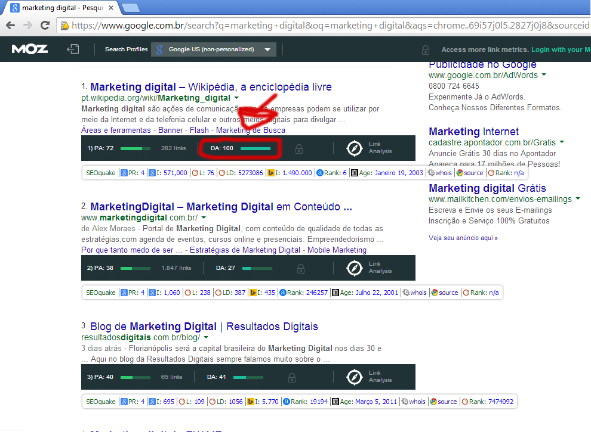This screenshot has width=591, height=432.
Task: Open the Search Profiles Google US dropdown
Action: click(x=214, y=49)
